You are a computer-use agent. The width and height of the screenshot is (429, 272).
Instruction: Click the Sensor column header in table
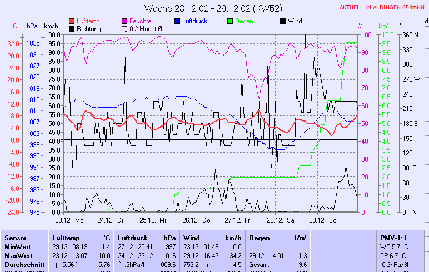pyautogui.click(x=15, y=237)
